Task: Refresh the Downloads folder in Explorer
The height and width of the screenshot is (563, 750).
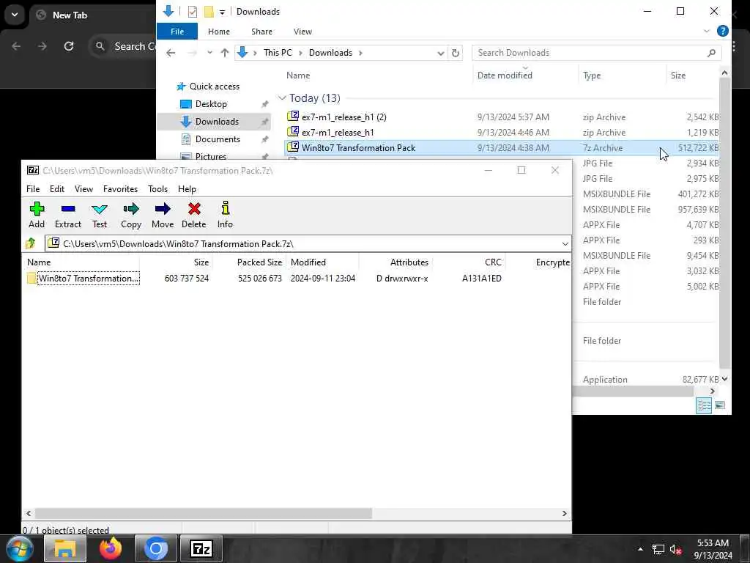Action: (456, 53)
